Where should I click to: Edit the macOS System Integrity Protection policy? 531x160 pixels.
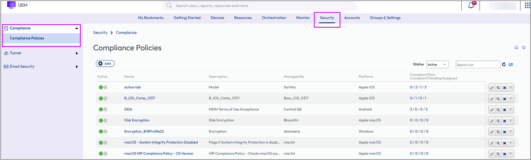(x=492, y=143)
